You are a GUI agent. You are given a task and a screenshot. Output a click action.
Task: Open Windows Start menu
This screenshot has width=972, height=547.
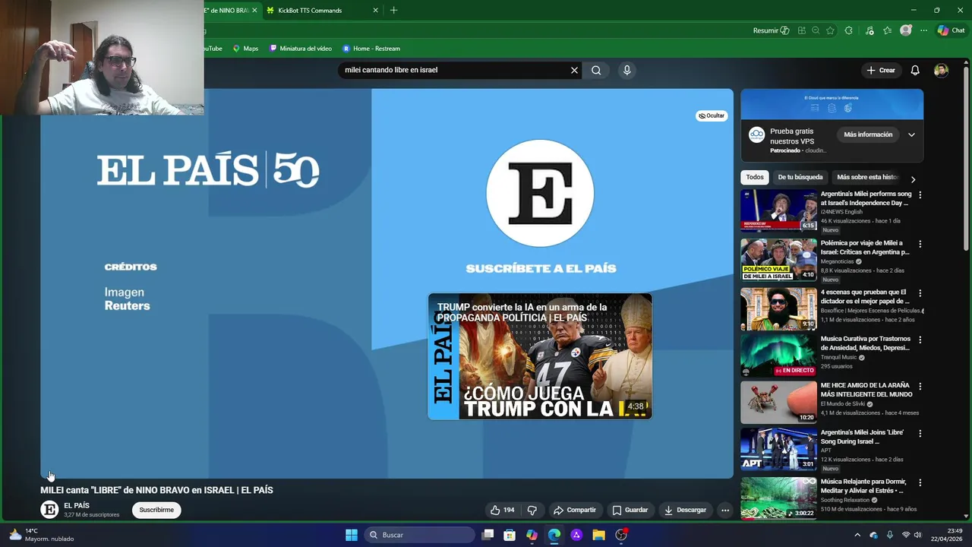coord(352,535)
